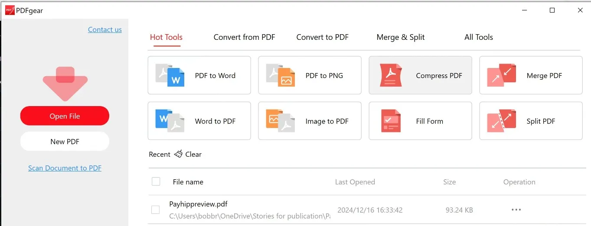The image size is (591, 226).
Task: Select the Merge PDF tool icon
Action: pos(501,75)
